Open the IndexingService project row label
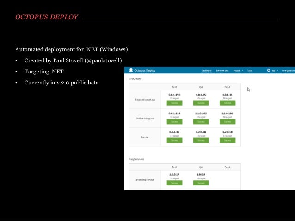Image resolution: width=295 pixels, height=221 pixels. tap(145, 179)
